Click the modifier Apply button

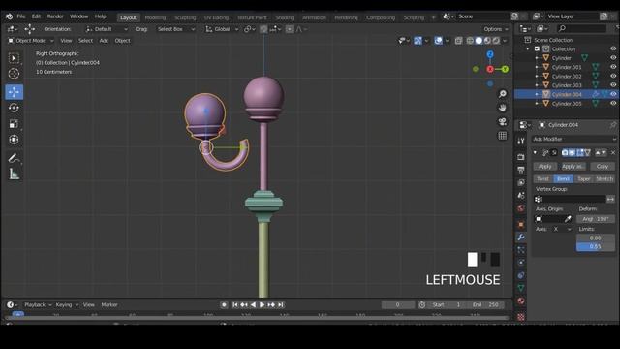click(x=544, y=166)
